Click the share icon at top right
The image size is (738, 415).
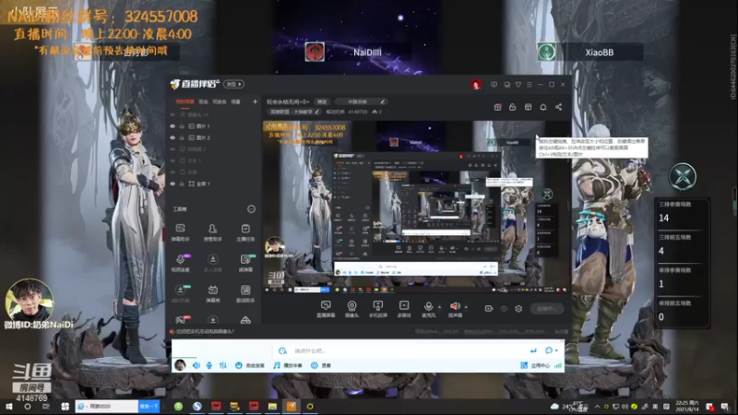558,107
